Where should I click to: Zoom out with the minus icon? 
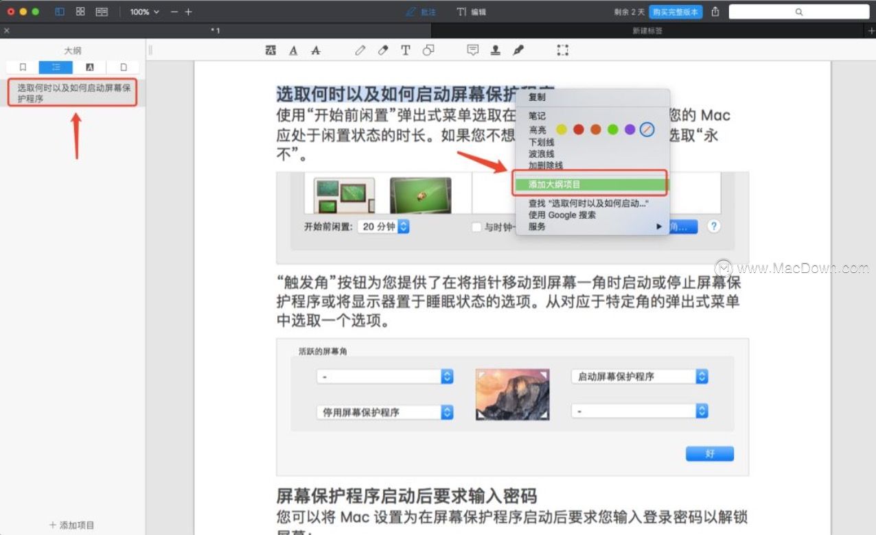point(174,12)
